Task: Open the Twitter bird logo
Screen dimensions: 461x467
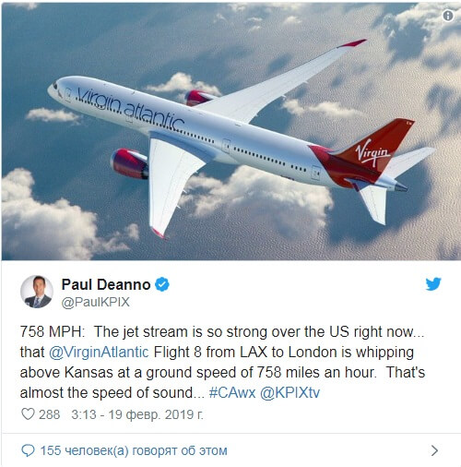Action: coord(433,284)
